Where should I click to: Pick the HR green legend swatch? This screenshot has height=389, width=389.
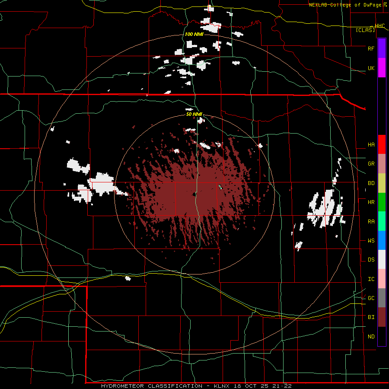click(382, 202)
